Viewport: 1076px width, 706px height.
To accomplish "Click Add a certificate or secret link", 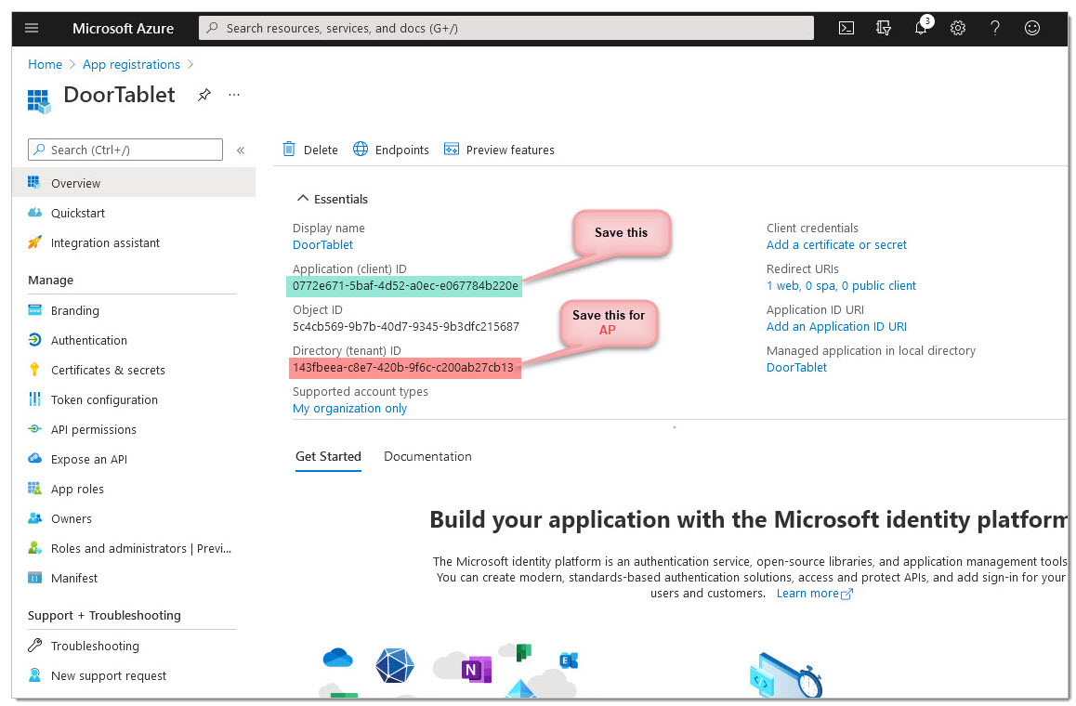I will click(x=836, y=245).
